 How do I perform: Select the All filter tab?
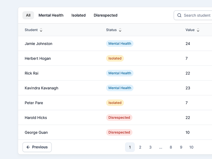[28, 15]
